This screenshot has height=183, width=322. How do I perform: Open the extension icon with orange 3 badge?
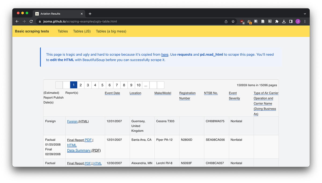tap(249, 22)
